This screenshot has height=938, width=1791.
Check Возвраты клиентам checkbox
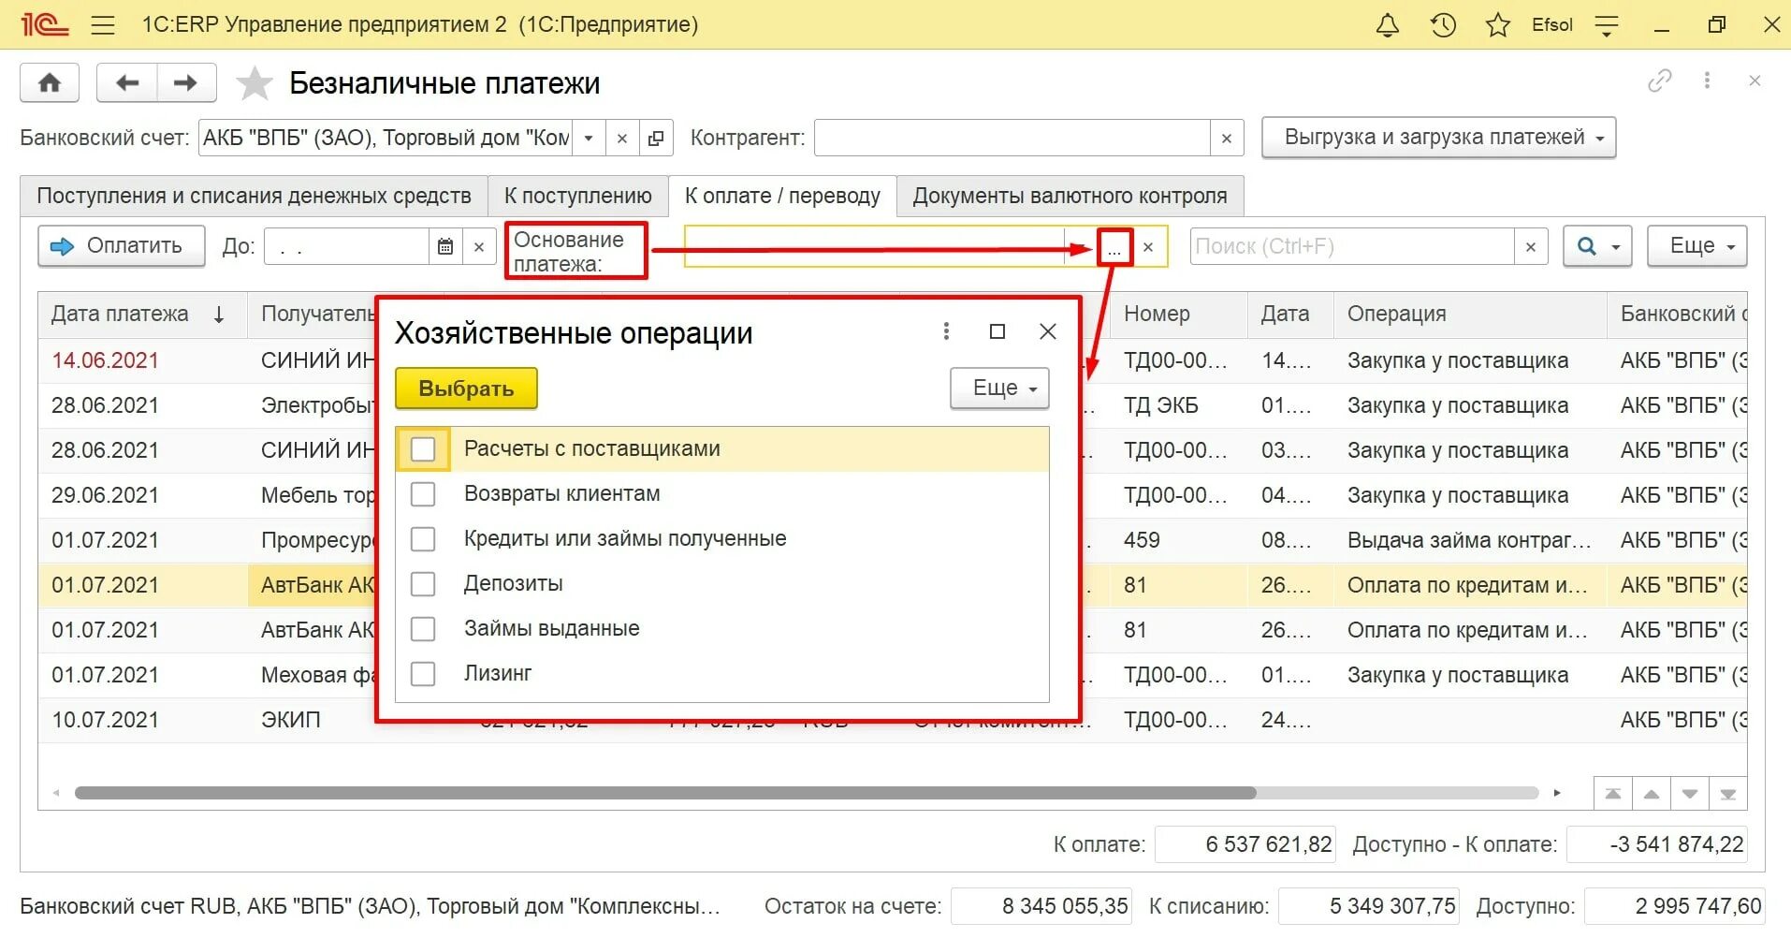423,494
